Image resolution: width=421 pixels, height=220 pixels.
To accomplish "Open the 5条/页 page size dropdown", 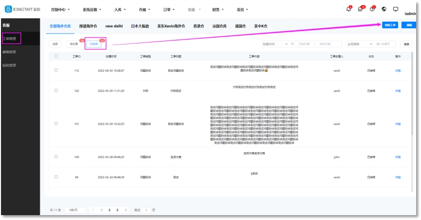I will [x=75, y=210].
